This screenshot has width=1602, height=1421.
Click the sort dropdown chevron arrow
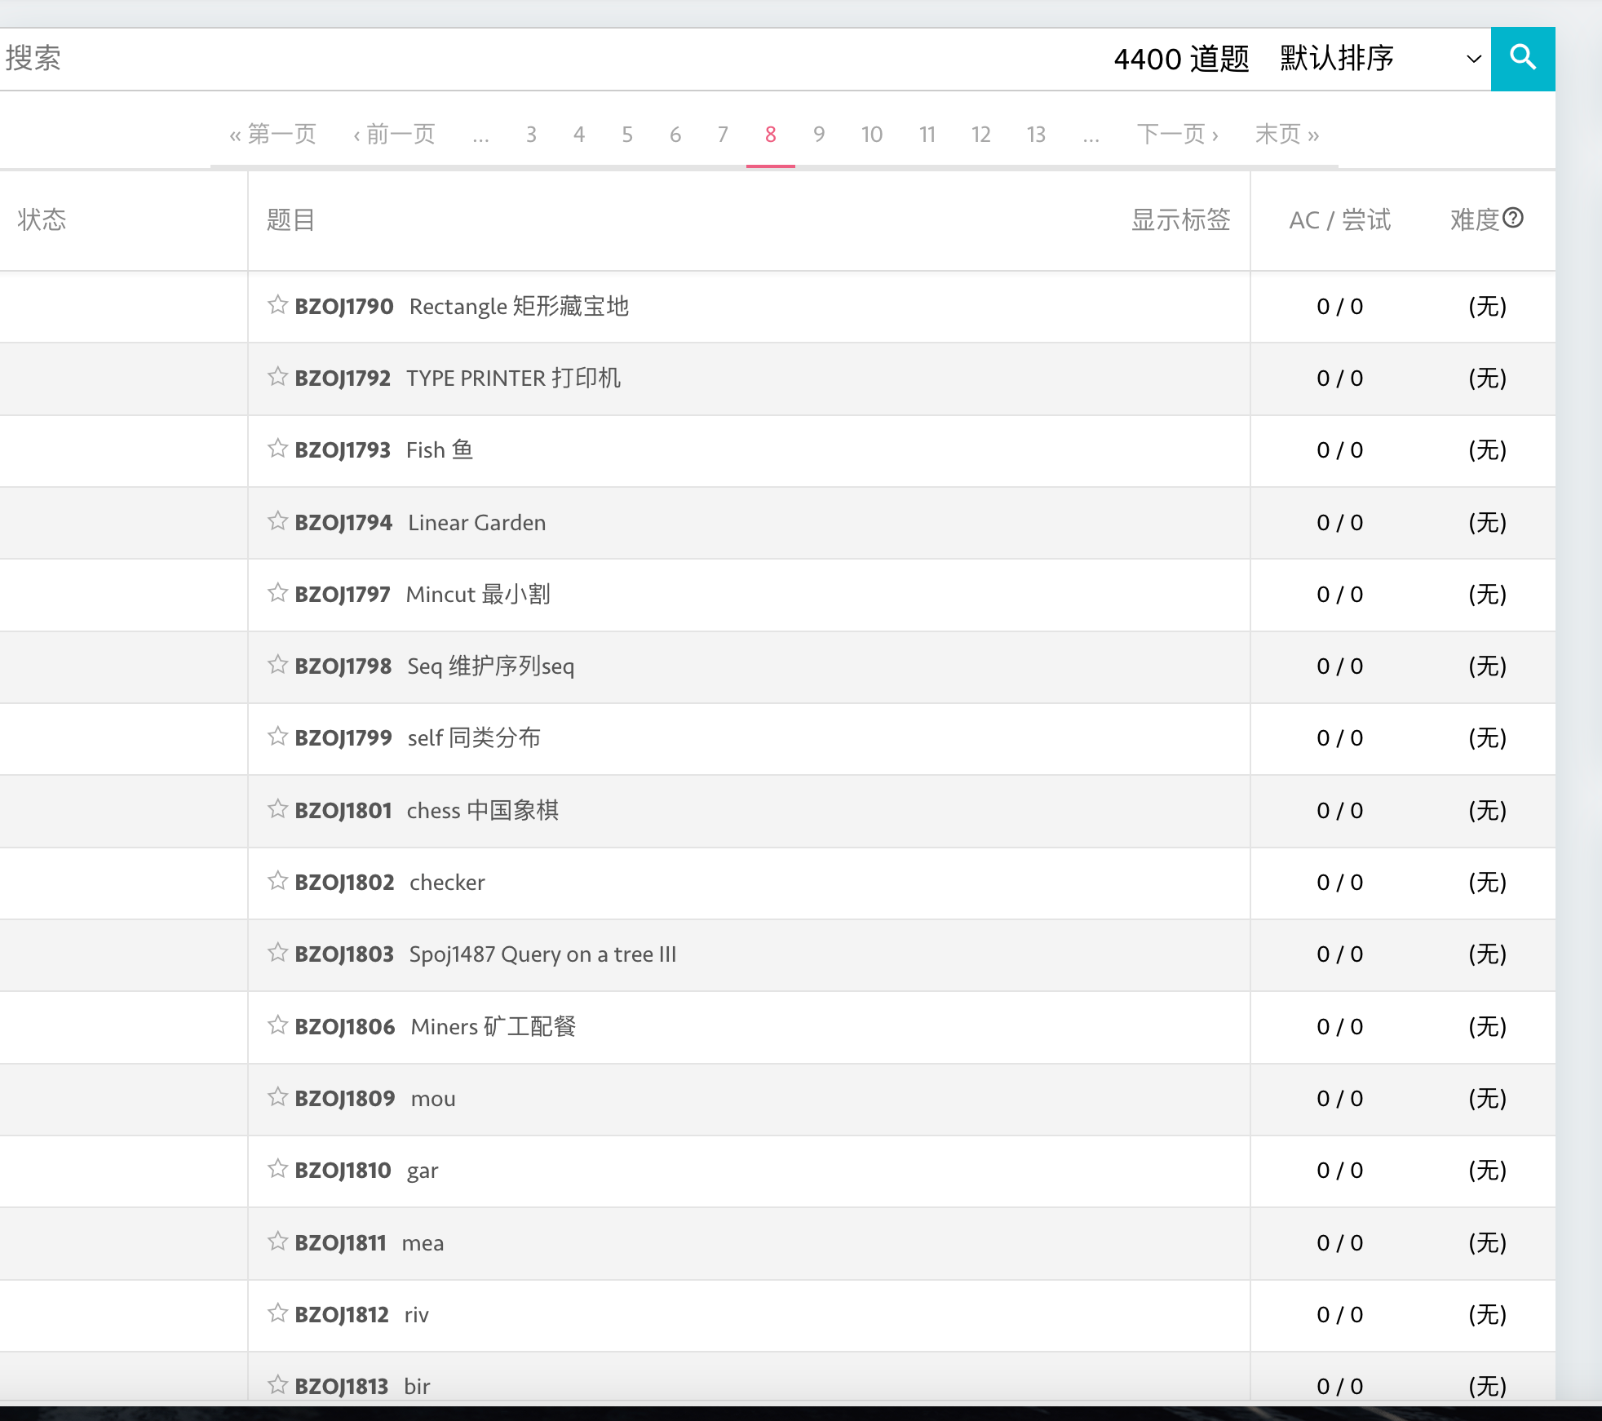pos(1473,59)
